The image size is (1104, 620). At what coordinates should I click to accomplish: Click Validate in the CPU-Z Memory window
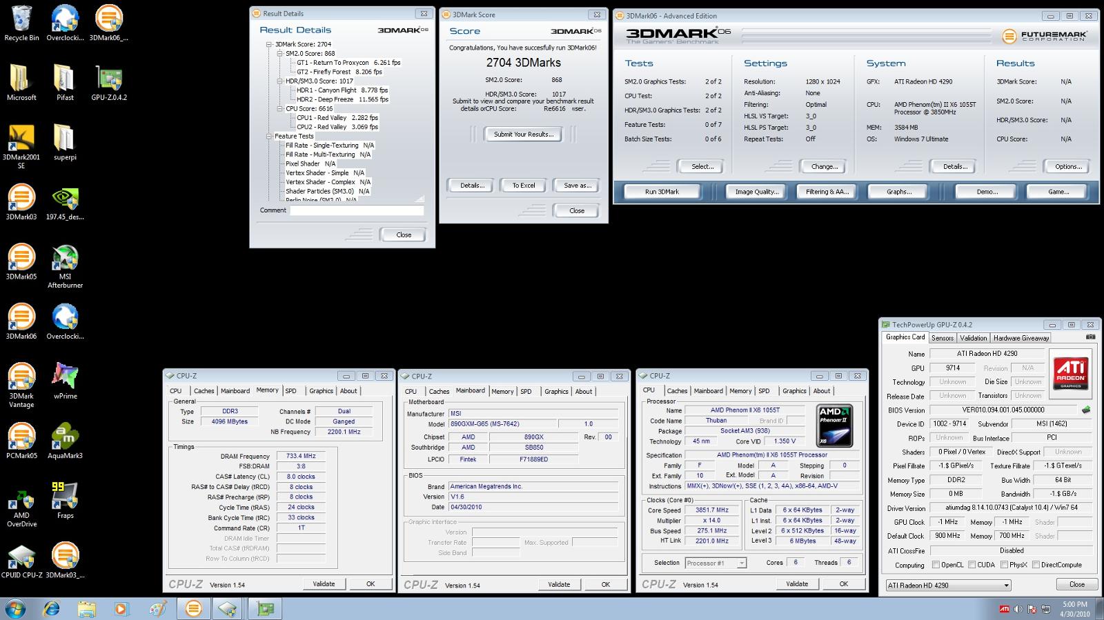click(x=324, y=583)
